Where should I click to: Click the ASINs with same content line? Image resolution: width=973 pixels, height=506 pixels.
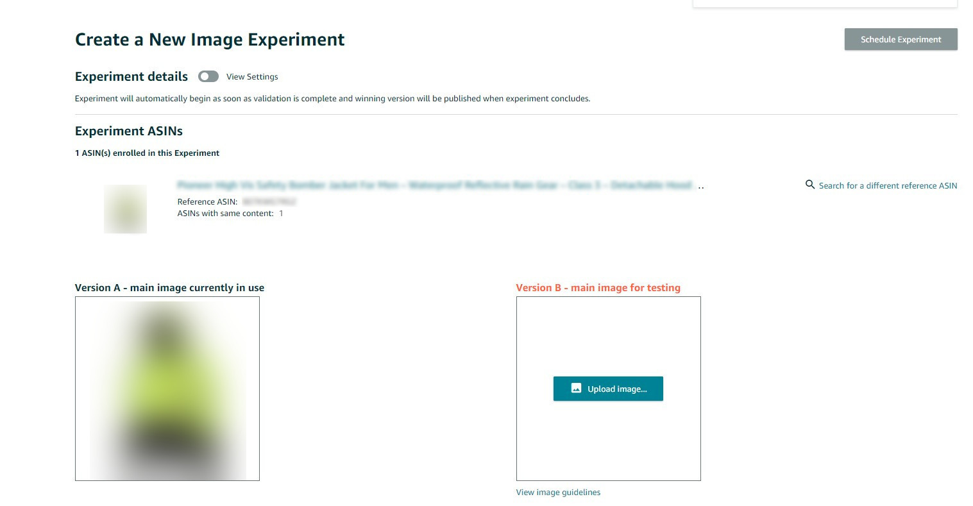pyautogui.click(x=230, y=214)
